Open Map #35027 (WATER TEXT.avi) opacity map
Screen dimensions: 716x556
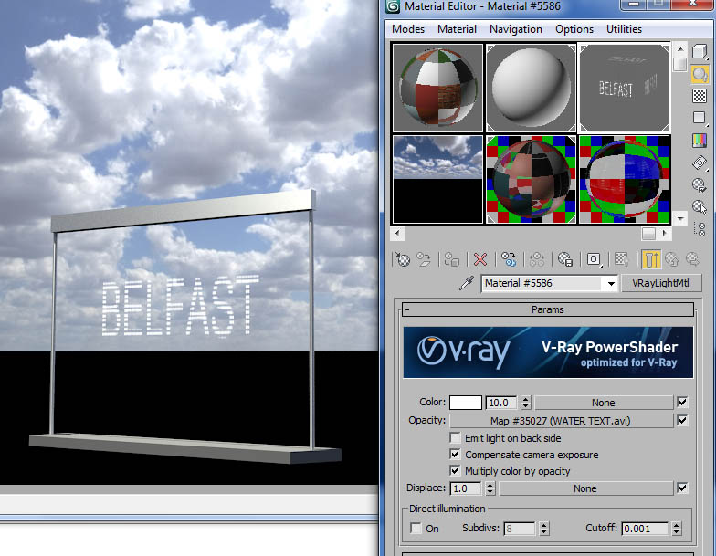pyautogui.click(x=561, y=421)
